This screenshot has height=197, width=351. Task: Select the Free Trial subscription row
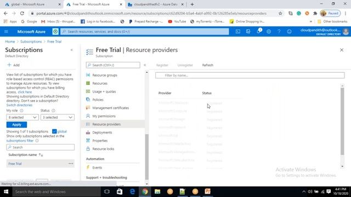[40, 164]
